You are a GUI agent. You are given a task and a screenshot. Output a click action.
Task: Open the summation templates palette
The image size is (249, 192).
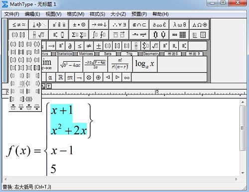pyautogui.click(x=79, y=35)
